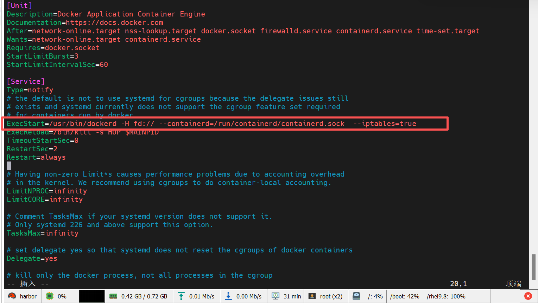Click the '/rhel9.8: 100%' disk usage entry
This screenshot has height=303, width=538.
click(446, 296)
